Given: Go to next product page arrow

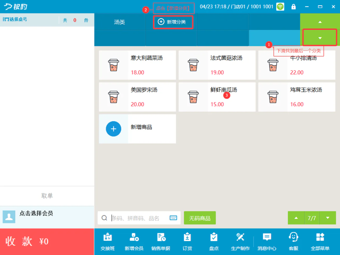Looking at the screenshot, I should click(328, 218).
